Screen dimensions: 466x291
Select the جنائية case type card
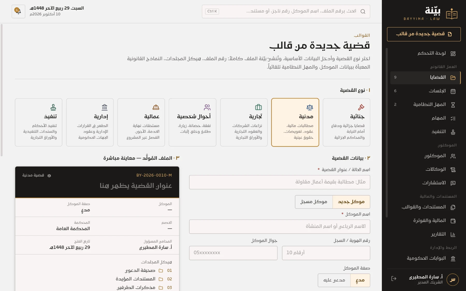(x=346, y=122)
